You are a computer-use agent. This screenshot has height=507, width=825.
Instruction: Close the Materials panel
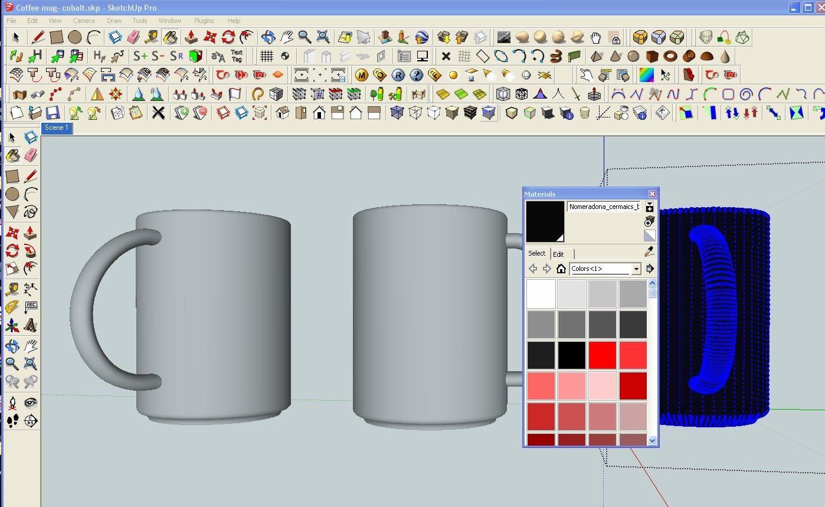pos(652,194)
